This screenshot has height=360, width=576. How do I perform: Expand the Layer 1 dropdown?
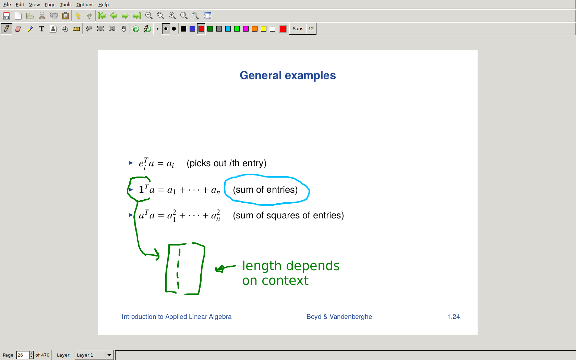click(x=109, y=355)
